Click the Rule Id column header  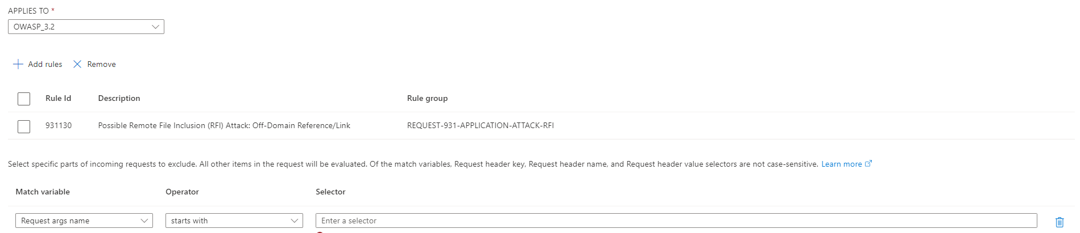(58, 98)
